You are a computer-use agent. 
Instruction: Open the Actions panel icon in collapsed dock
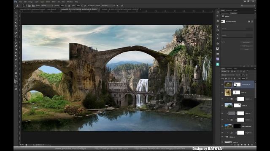pyautogui.click(x=218, y=16)
